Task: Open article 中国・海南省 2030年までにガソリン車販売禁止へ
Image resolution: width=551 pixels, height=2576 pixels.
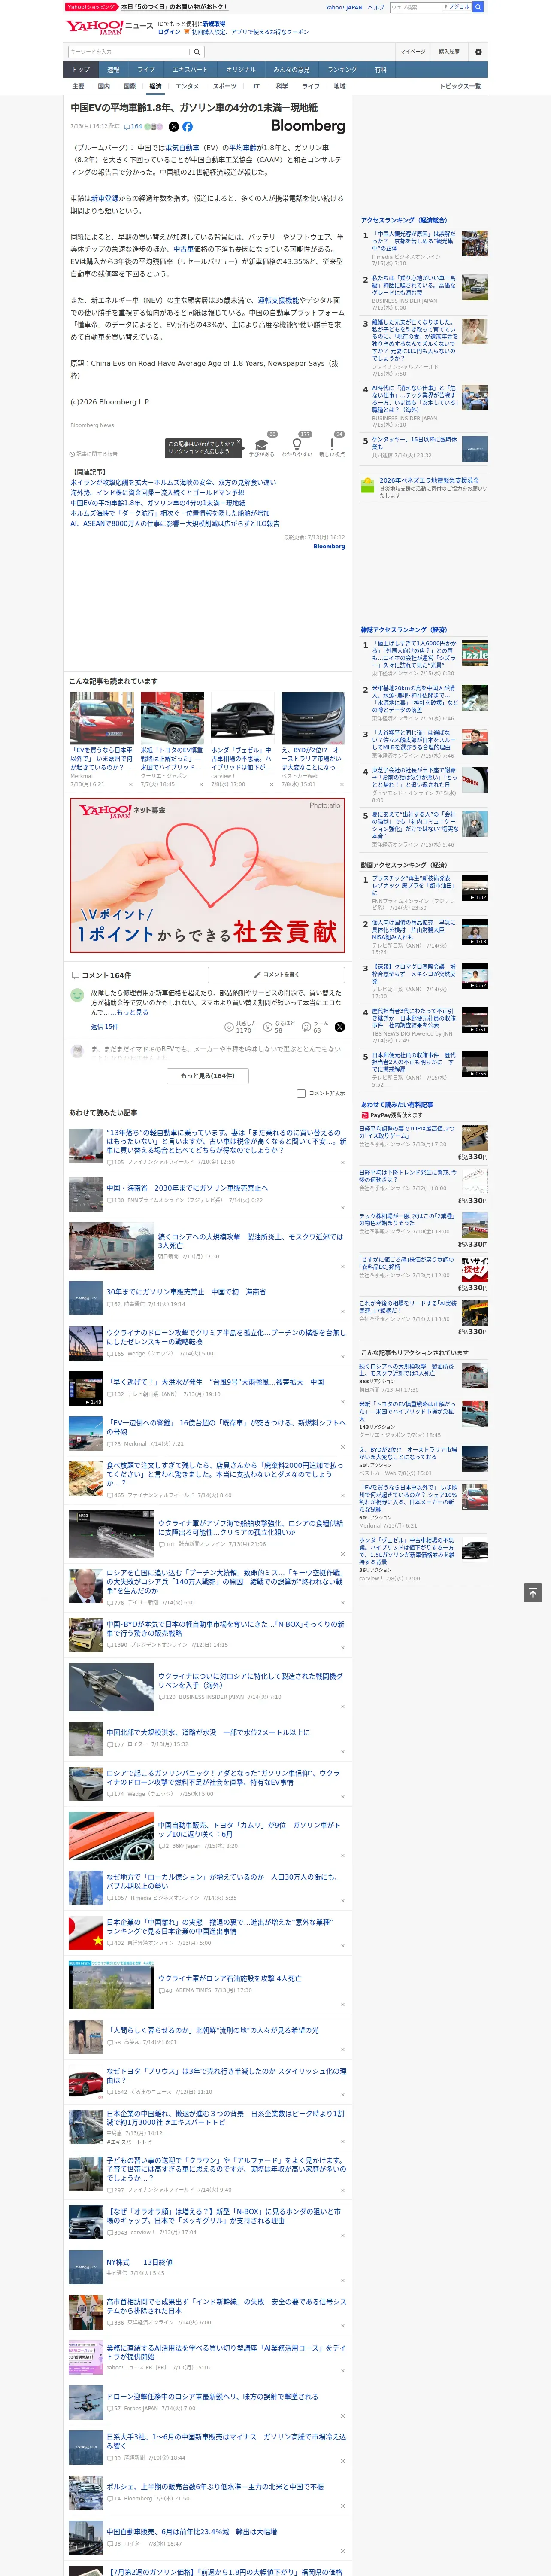Action: 187,1188
